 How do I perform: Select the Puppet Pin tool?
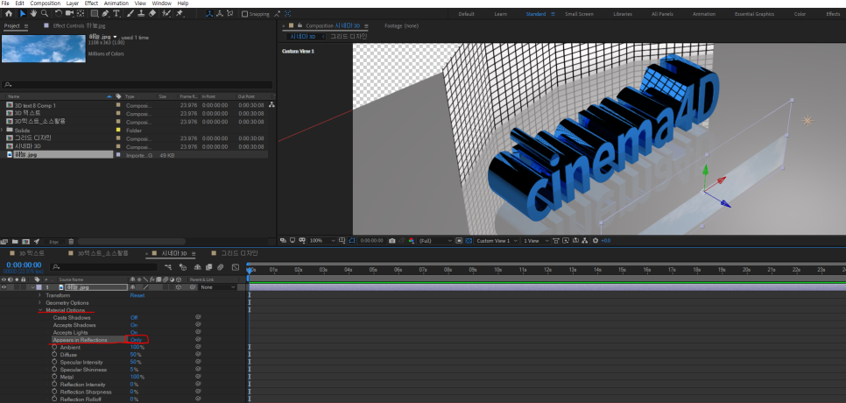(180, 13)
